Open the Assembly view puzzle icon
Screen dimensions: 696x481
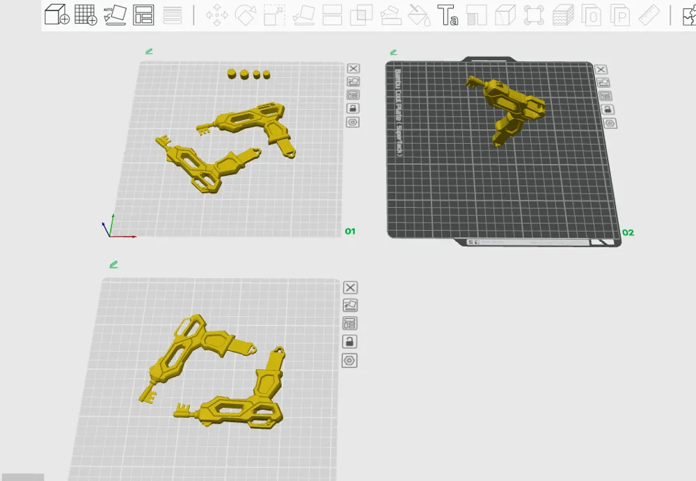coord(689,15)
